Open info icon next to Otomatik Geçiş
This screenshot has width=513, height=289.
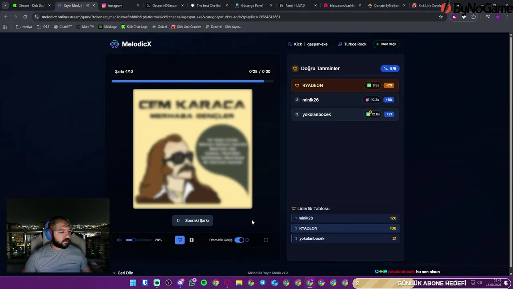point(247,240)
